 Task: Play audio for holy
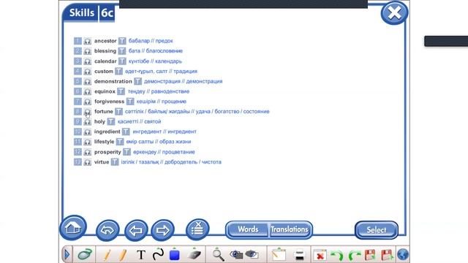(87, 122)
